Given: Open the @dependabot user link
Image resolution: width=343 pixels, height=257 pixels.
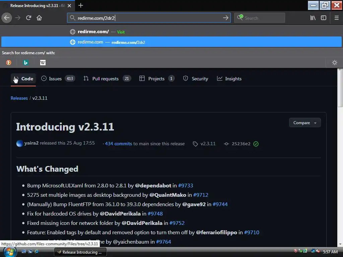Looking at the screenshot, I should point(153,185).
